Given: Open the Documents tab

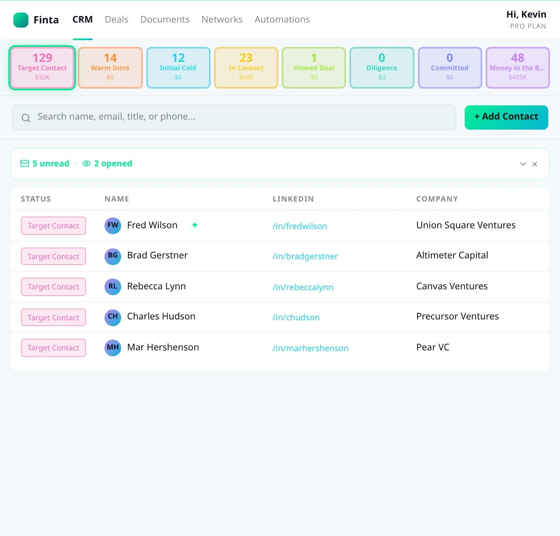Looking at the screenshot, I should 165,20.
